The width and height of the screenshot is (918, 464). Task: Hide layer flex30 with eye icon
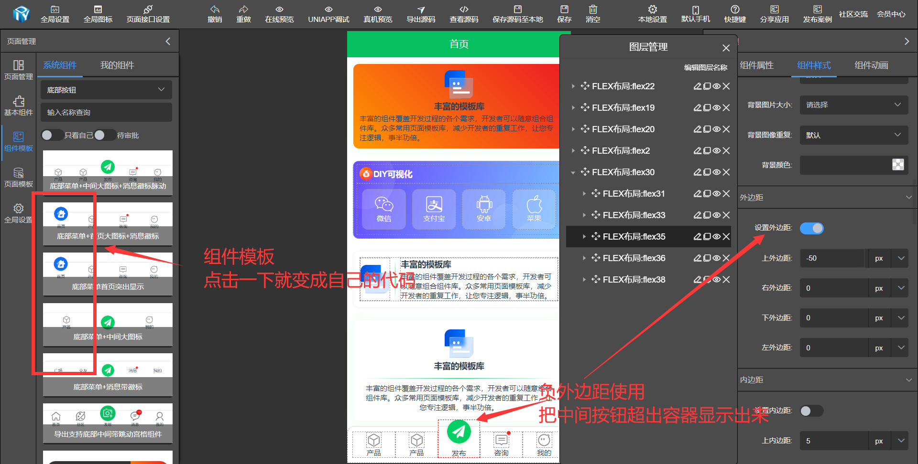[717, 172]
